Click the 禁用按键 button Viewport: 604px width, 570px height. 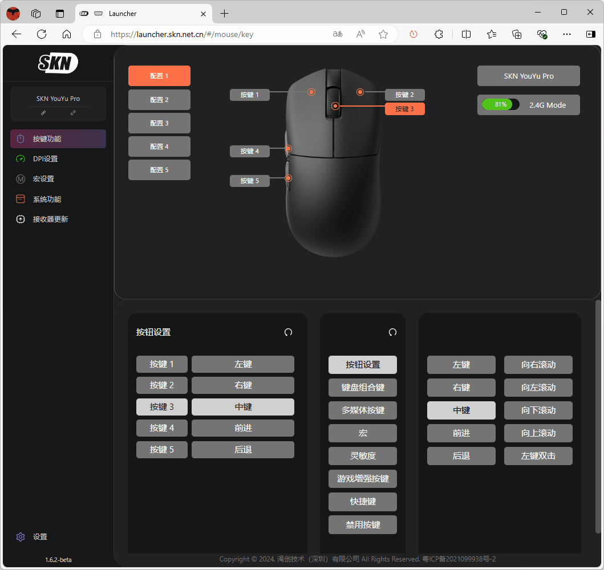tap(363, 524)
